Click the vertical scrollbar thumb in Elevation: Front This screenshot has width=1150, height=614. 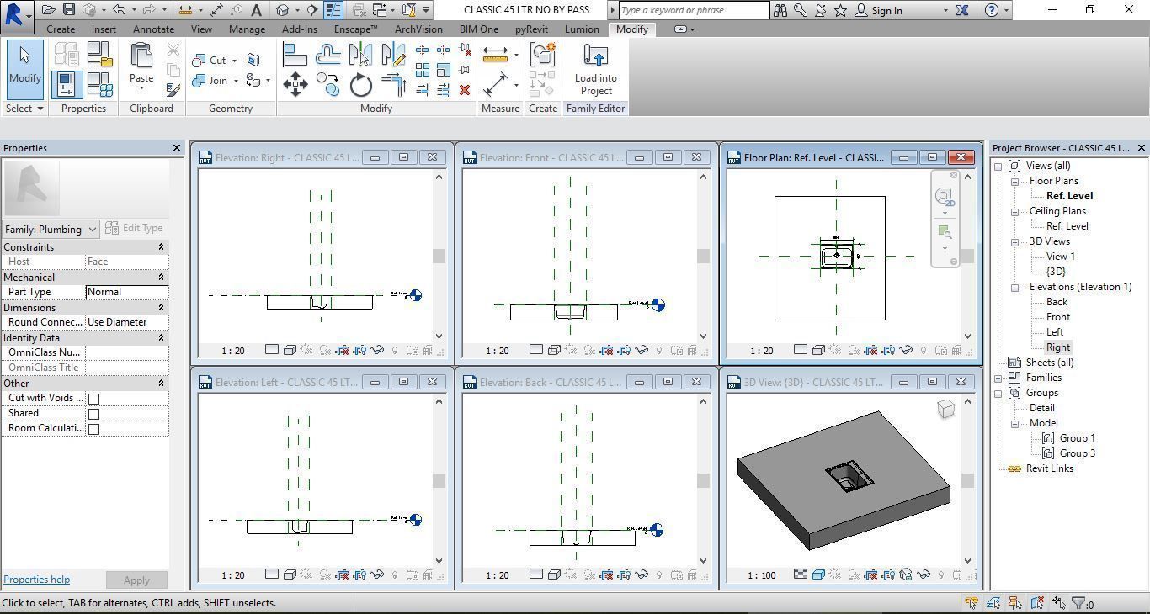tap(703, 256)
